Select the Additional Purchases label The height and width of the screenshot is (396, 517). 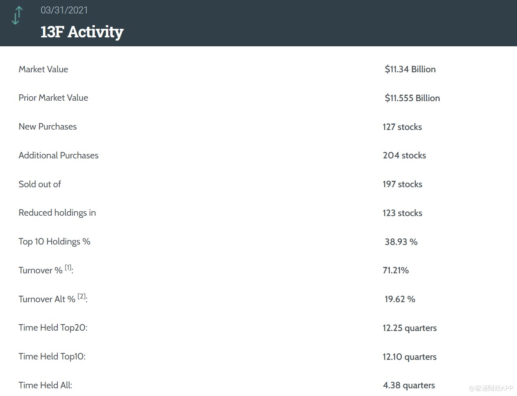click(x=59, y=156)
